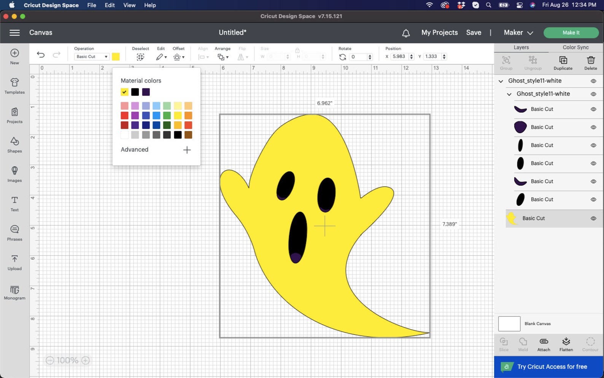Click the Undo arrow
604x378 pixels.
(x=41, y=55)
